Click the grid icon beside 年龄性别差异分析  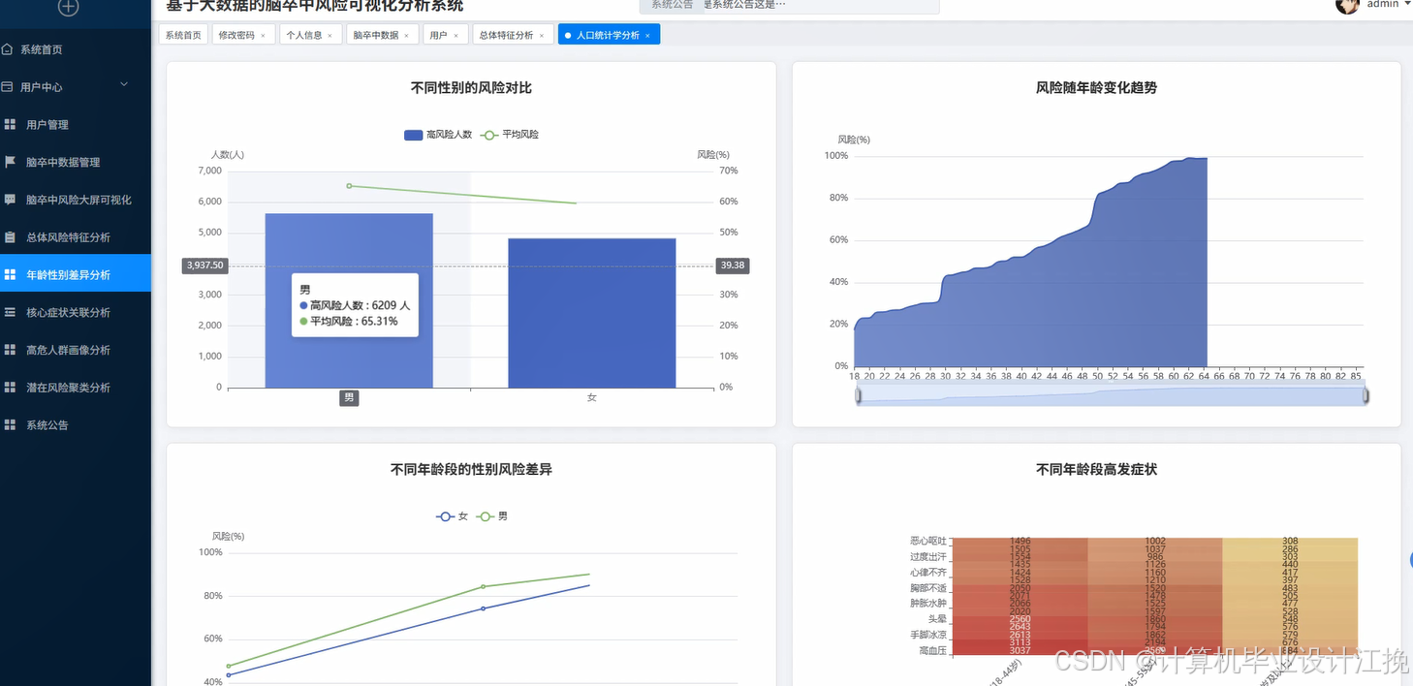pos(11,275)
